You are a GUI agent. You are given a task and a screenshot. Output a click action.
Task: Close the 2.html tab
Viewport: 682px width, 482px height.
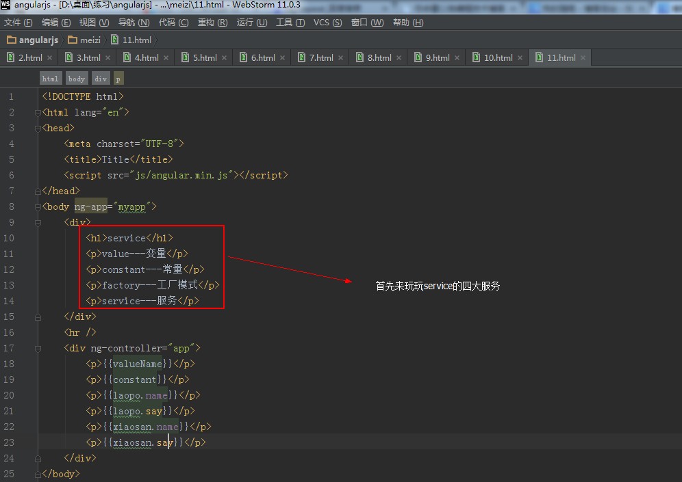click(49, 57)
